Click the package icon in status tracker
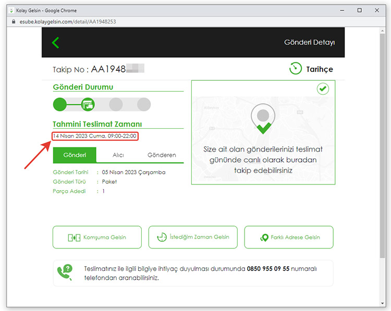391x311 pixels. pos(88,104)
